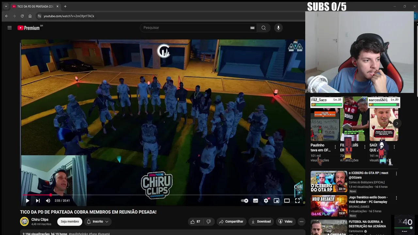
Task: Open miniplayer mode
Action: tap(276, 201)
